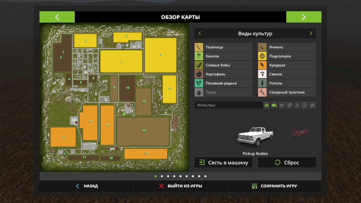This screenshot has height=203, width=361.
Task: Go to next page after Обзор карты
Action: tap(304, 17)
